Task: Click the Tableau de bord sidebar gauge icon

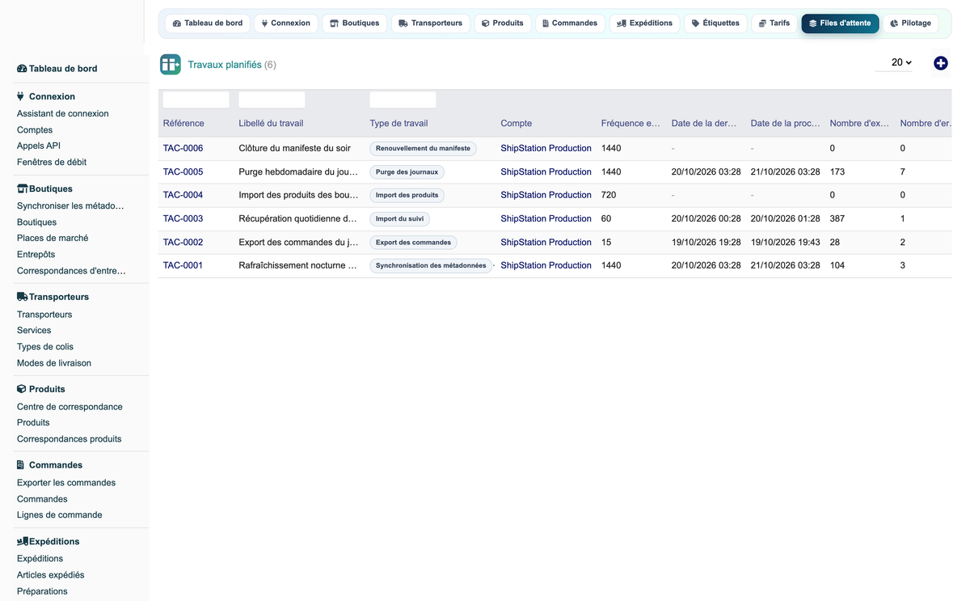Action: 22,69
